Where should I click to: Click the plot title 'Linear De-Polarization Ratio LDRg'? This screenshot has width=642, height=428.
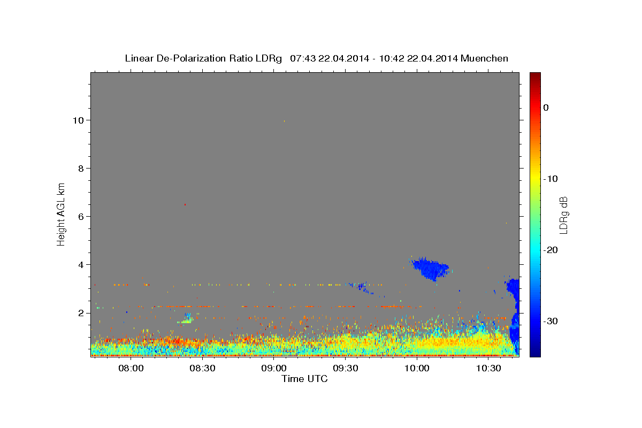click(203, 58)
